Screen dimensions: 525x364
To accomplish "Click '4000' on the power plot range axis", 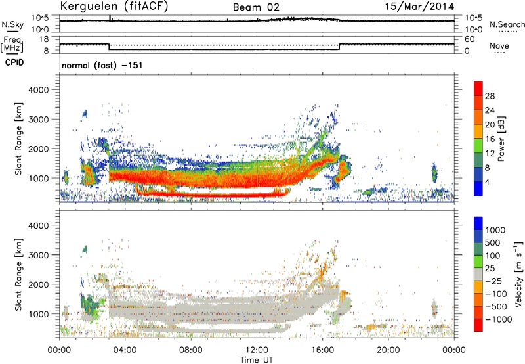I will pos(38,90).
